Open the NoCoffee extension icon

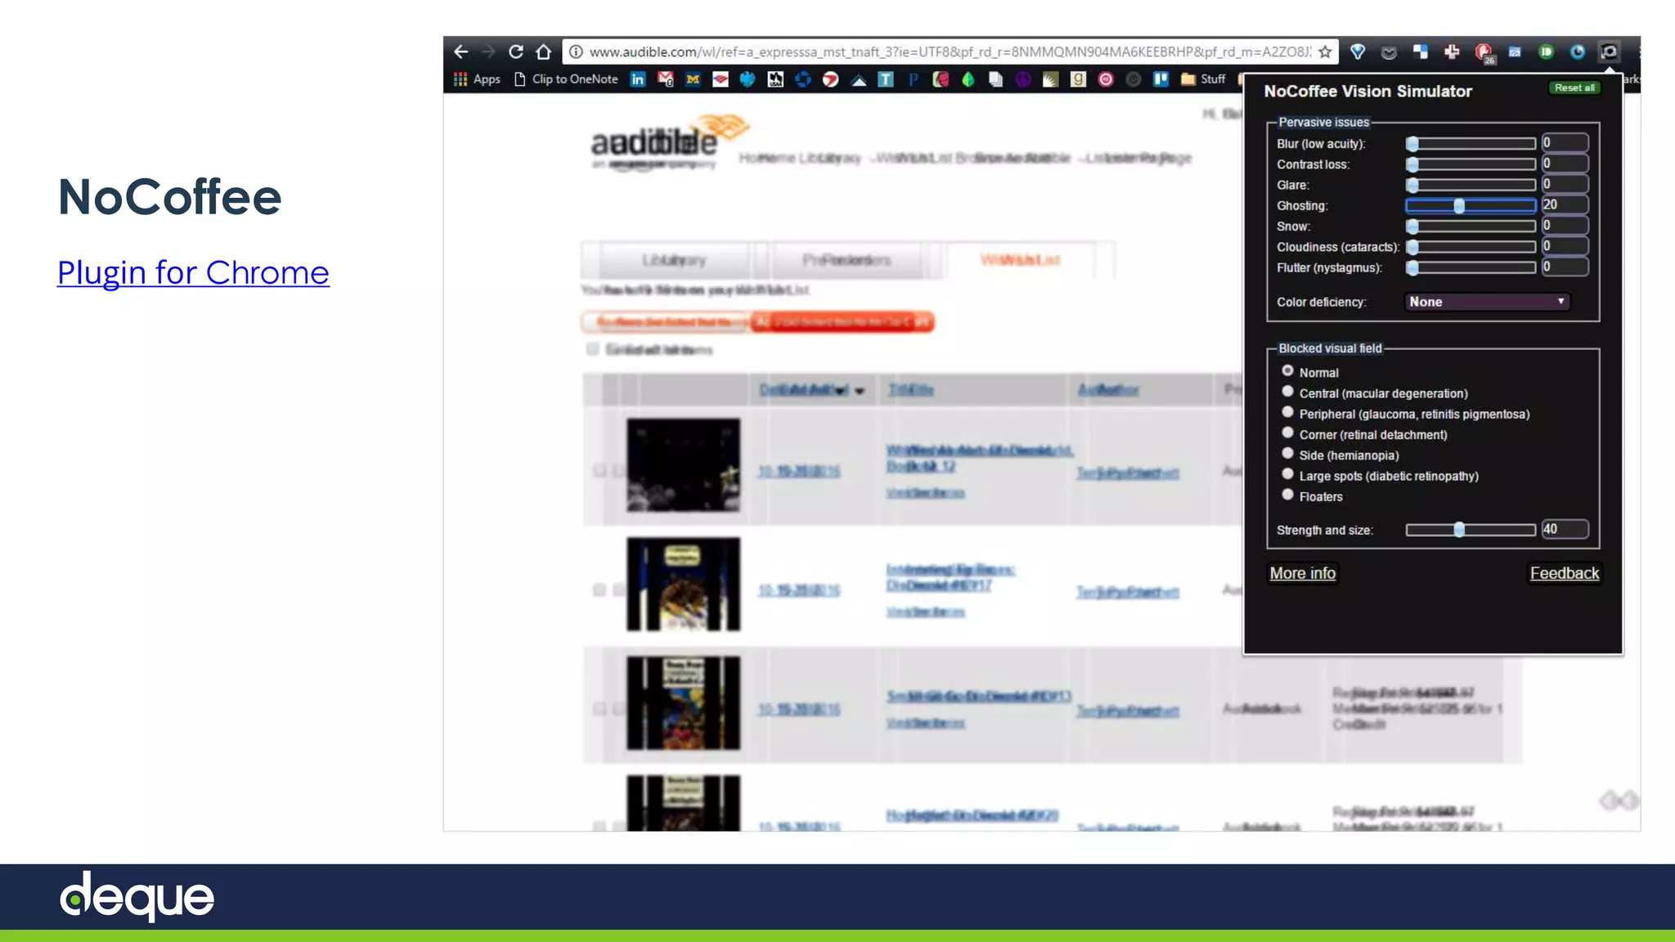1609,52
